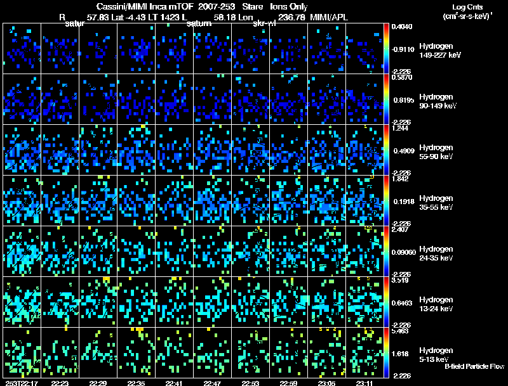Select the '22:35' time label
This screenshot has width=508, height=386.
(136, 383)
